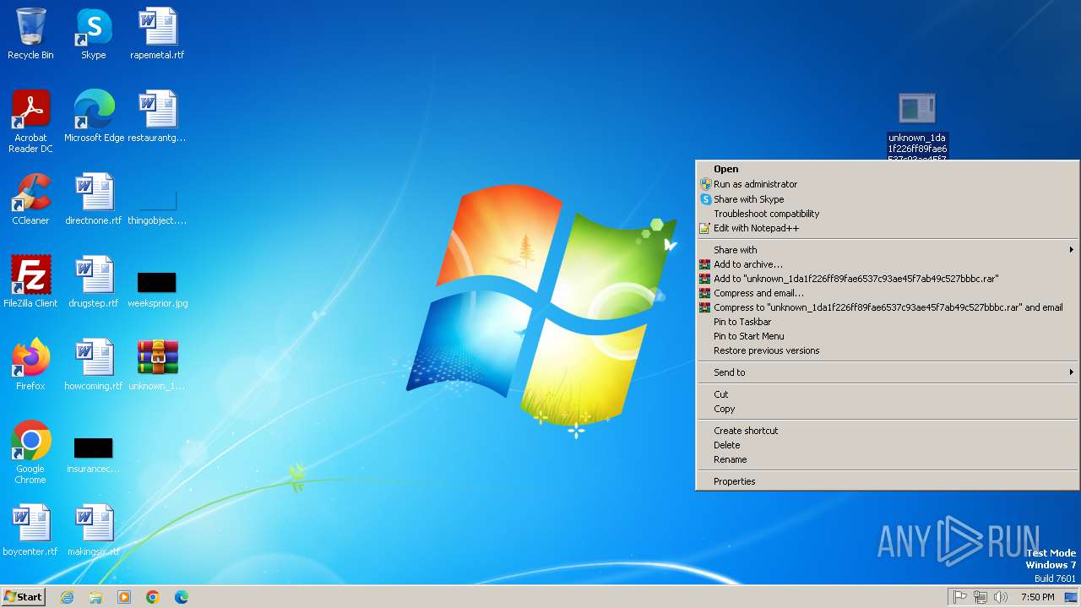Select the unknown_1da1f226 executable icon
This screenshot has height=608, width=1081.
pos(917,124)
